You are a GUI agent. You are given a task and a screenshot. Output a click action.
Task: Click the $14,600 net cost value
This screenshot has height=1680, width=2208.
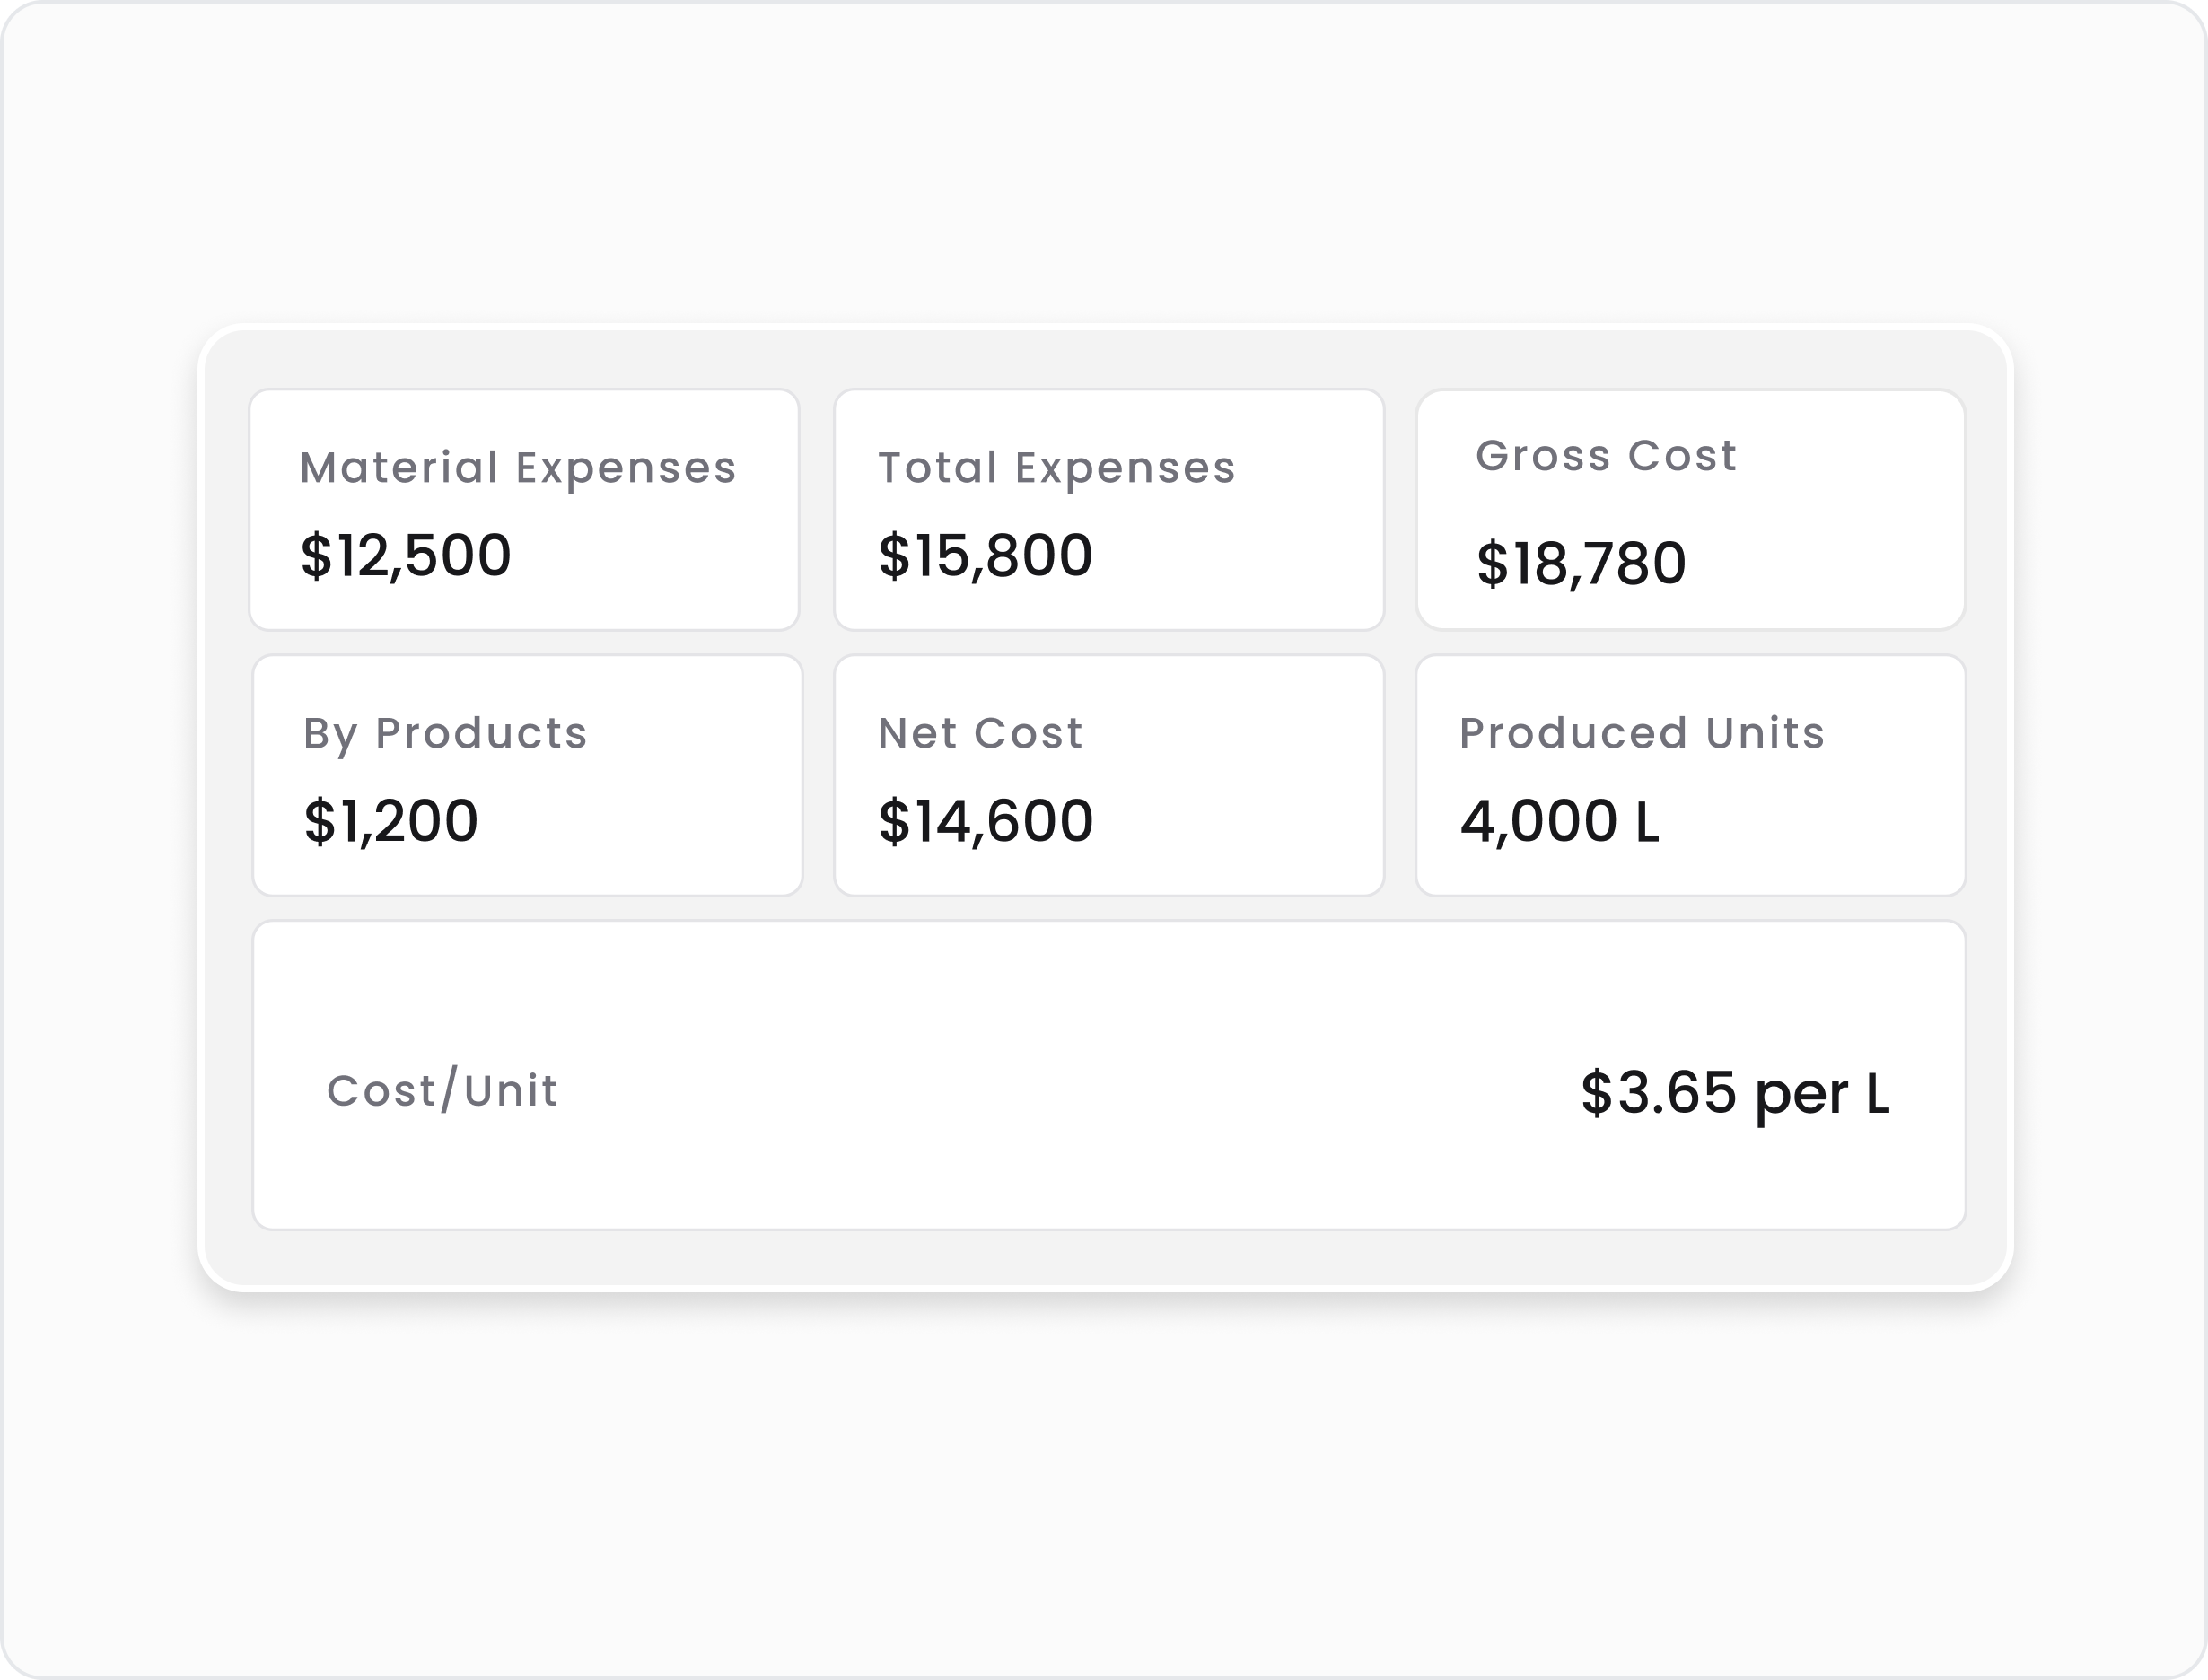pos(985,822)
